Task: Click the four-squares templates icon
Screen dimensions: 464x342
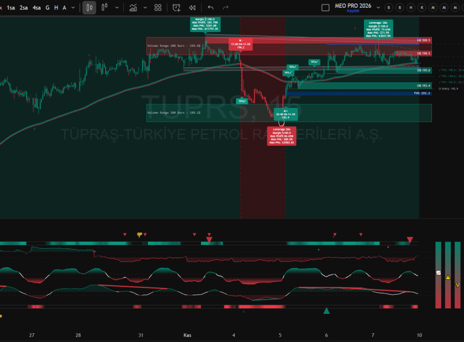Action: tap(158, 8)
